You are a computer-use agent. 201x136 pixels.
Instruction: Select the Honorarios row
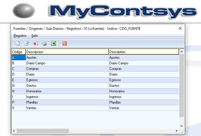(x=67, y=91)
